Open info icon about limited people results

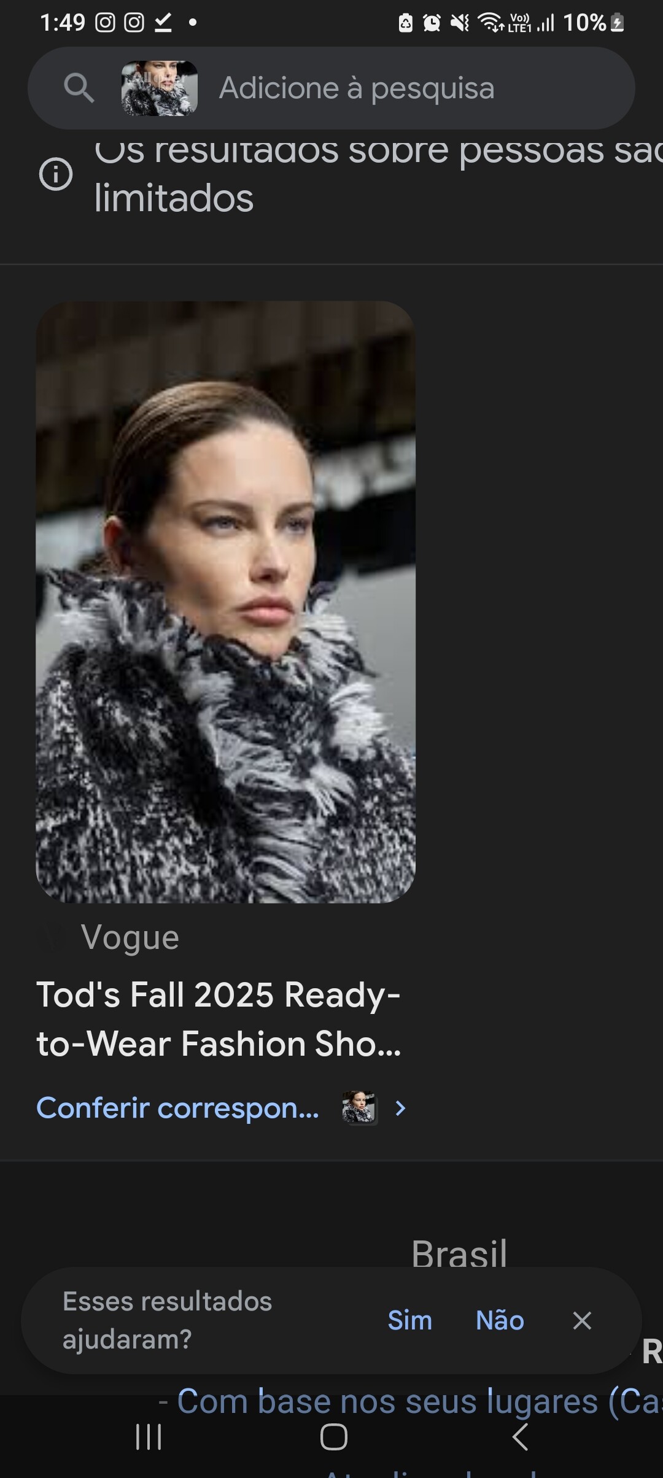tap(56, 174)
